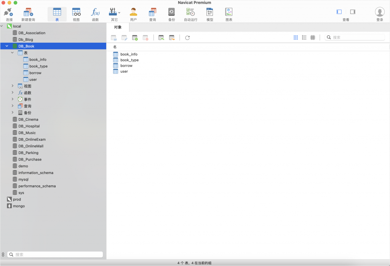Screen dimensions: 390x266
Task: Click the refresh icon in the object toolbar
Action: [187, 38]
